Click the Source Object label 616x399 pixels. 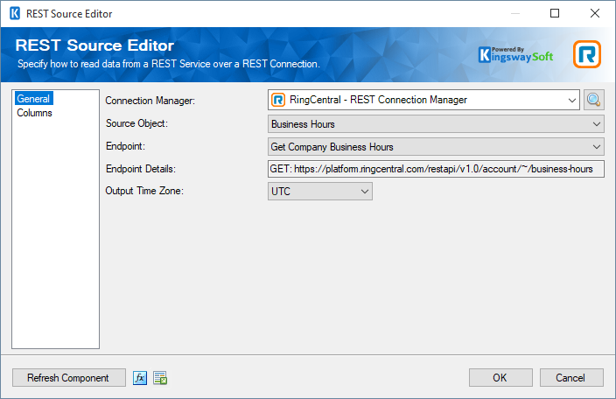(136, 123)
